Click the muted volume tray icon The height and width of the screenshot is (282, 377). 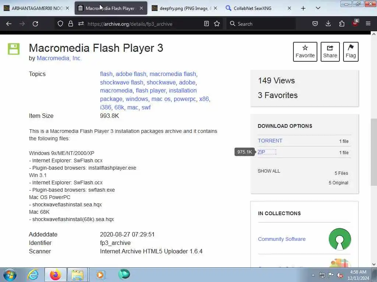point(340,275)
